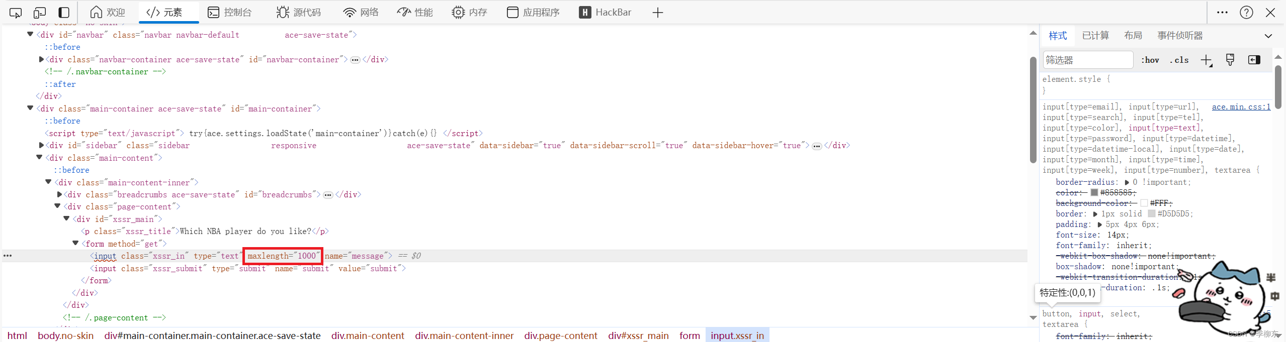Screen dimensions: 1286x342
Task: Select the 布局 layout tab
Action: tap(1133, 36)
